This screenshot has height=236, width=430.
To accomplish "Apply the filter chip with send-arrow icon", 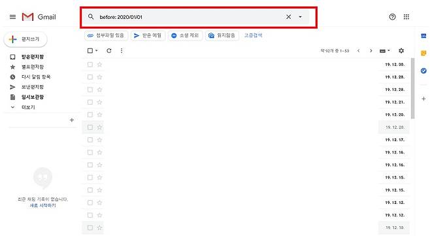I will coord(148,36).
